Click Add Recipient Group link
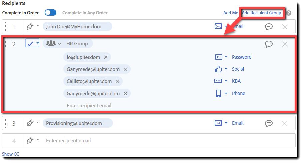307x167 pixels. click(x=262, y=13)
